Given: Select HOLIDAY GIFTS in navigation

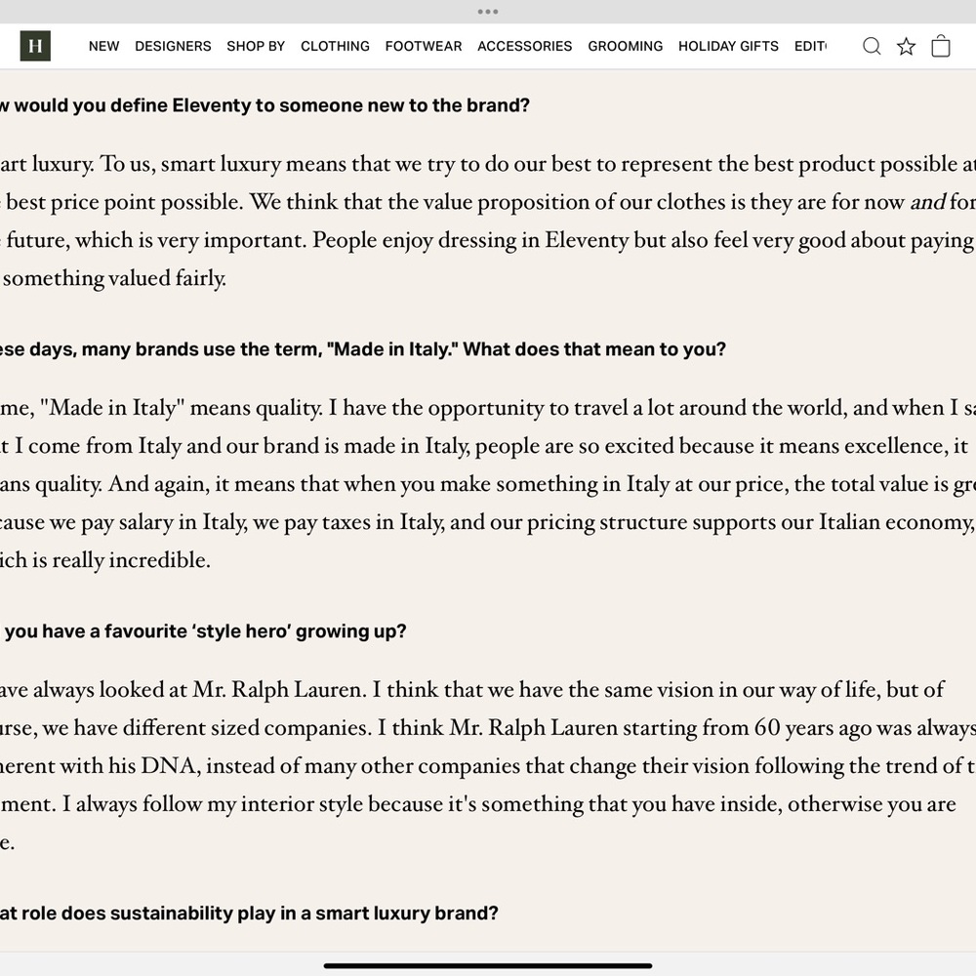Looking at the screenshot, I should click(728, 46).
